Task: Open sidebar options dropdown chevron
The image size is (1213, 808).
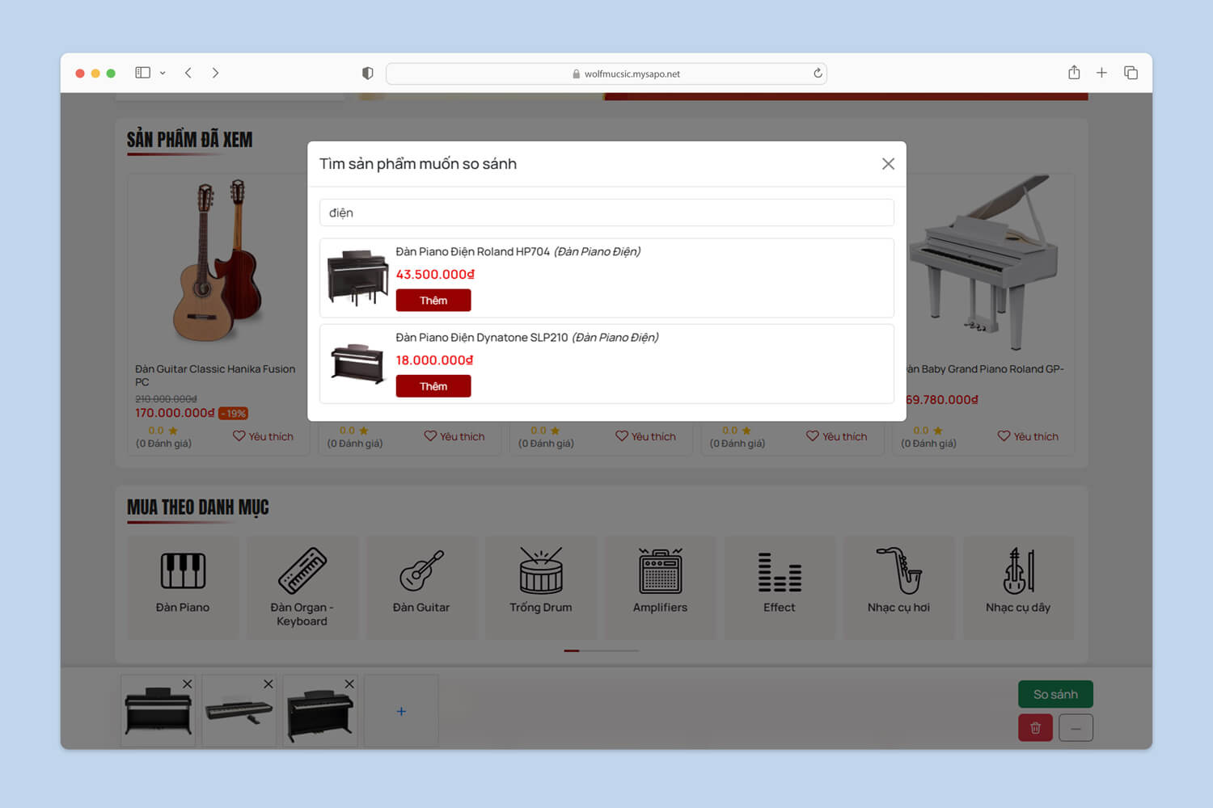Action: [163, 73]
